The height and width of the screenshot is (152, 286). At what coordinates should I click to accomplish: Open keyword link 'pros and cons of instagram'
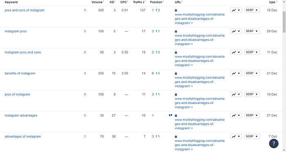coord(25,10)
